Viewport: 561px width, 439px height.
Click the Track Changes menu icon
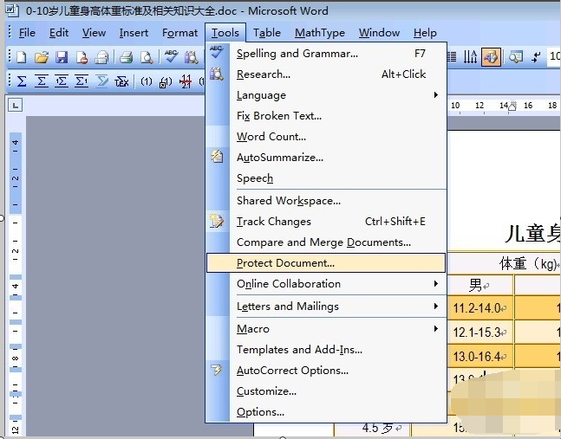click(x=217, y=221)
